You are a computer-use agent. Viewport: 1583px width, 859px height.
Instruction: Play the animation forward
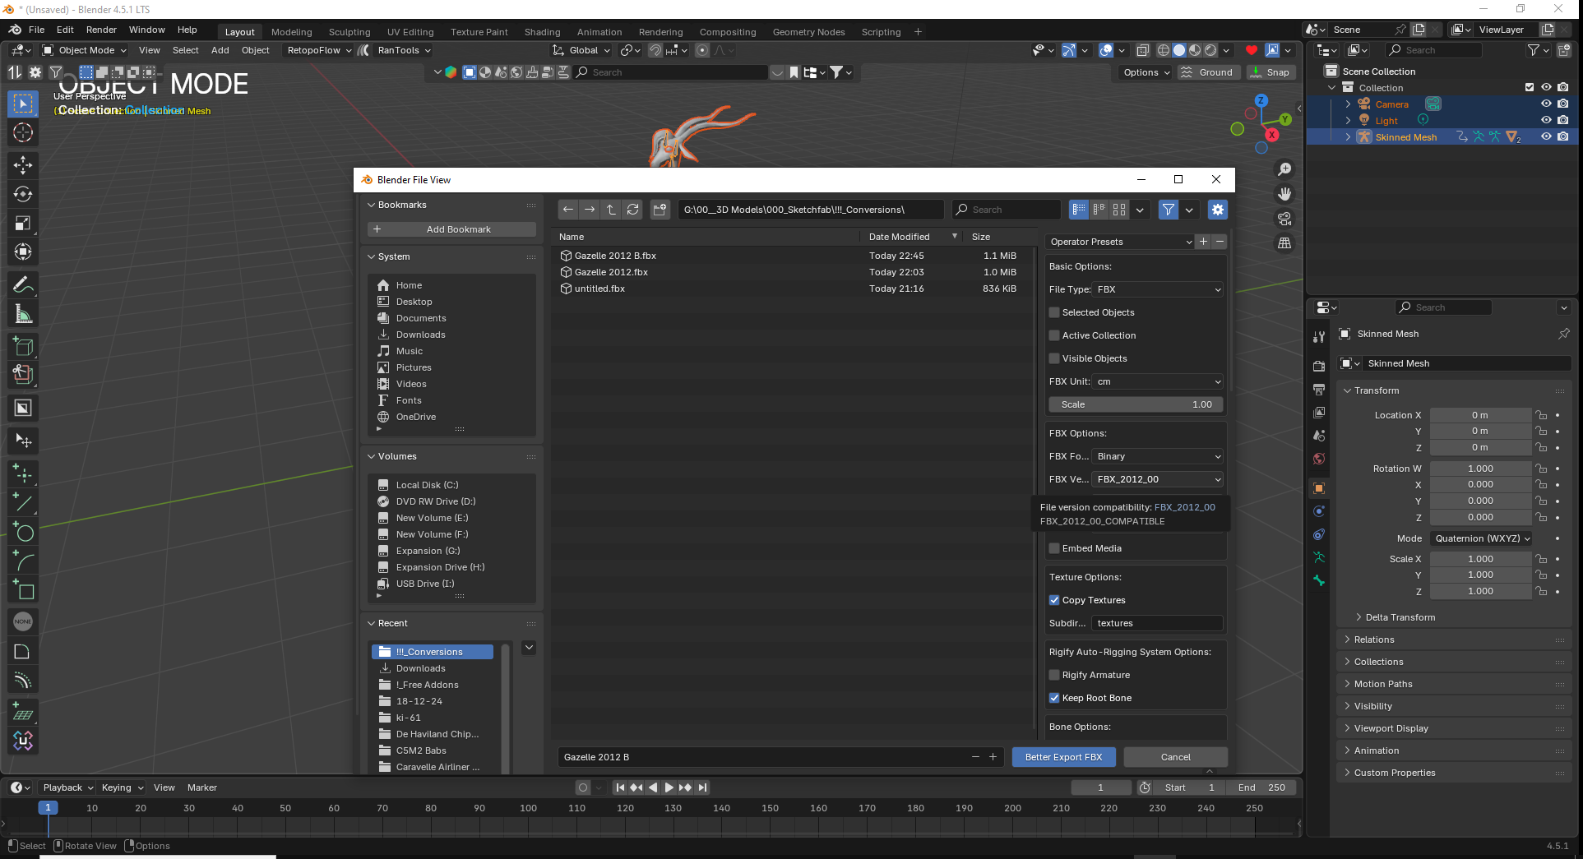[x=669, y=787]
